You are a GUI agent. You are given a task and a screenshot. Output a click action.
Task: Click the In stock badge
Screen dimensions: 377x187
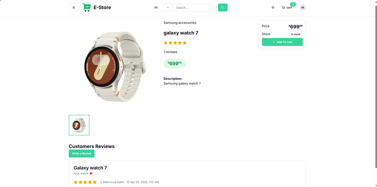coord(296,34)
